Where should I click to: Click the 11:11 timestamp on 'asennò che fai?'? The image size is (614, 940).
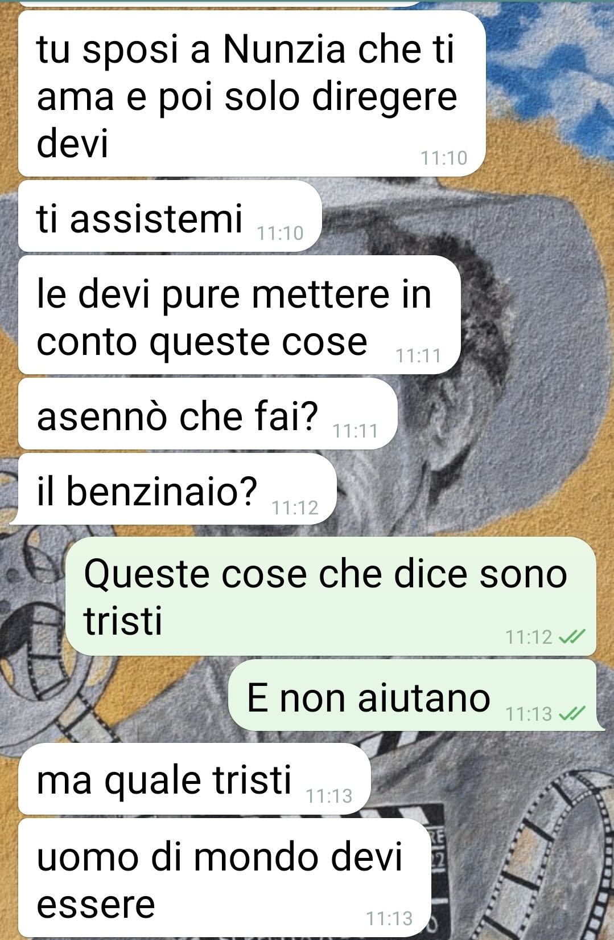pos(355,431)
